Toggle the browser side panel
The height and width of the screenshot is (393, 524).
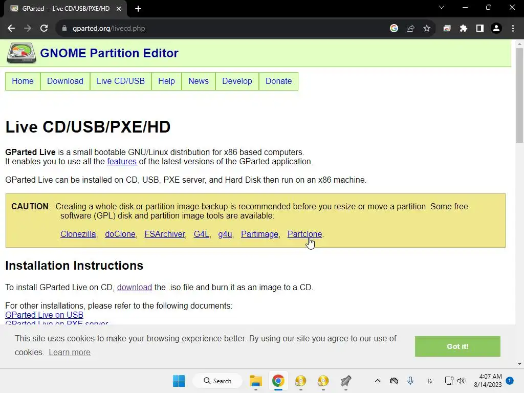point(480,29)
